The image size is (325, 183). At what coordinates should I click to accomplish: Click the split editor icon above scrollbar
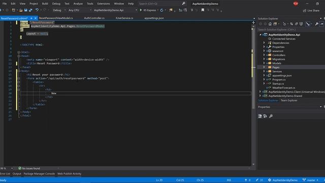[253, 22]
